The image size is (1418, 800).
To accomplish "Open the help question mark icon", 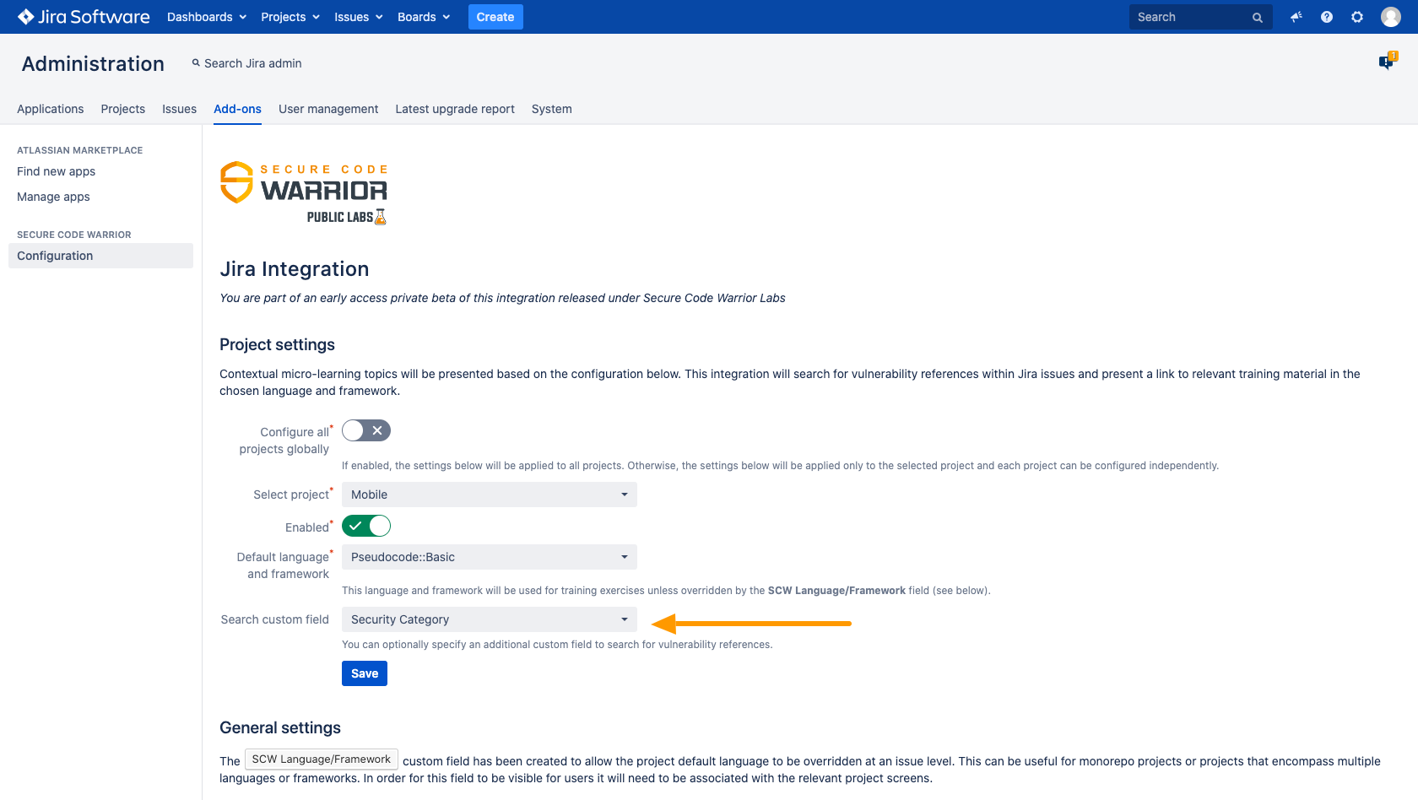I will pos(1327,17).
